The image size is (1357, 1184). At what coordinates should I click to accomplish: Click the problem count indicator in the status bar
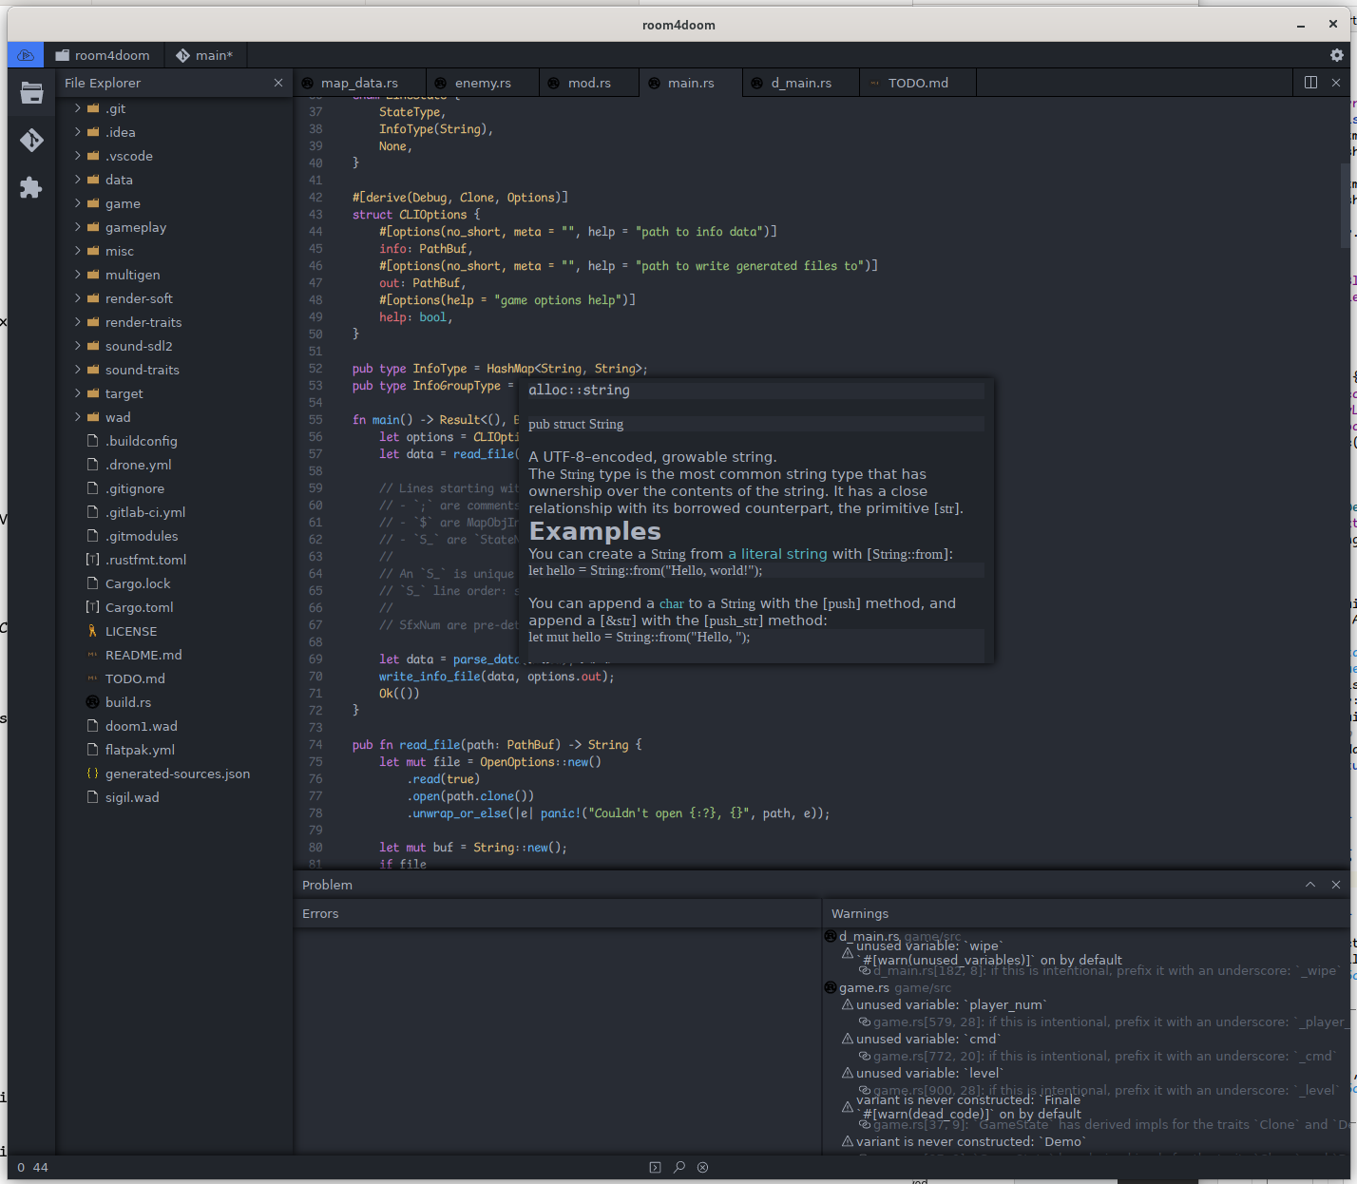(x=29, y=1167)
